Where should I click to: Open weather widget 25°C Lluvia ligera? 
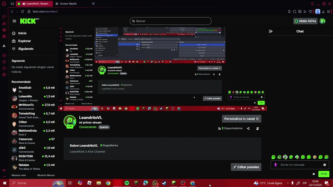tap(268, 183)
